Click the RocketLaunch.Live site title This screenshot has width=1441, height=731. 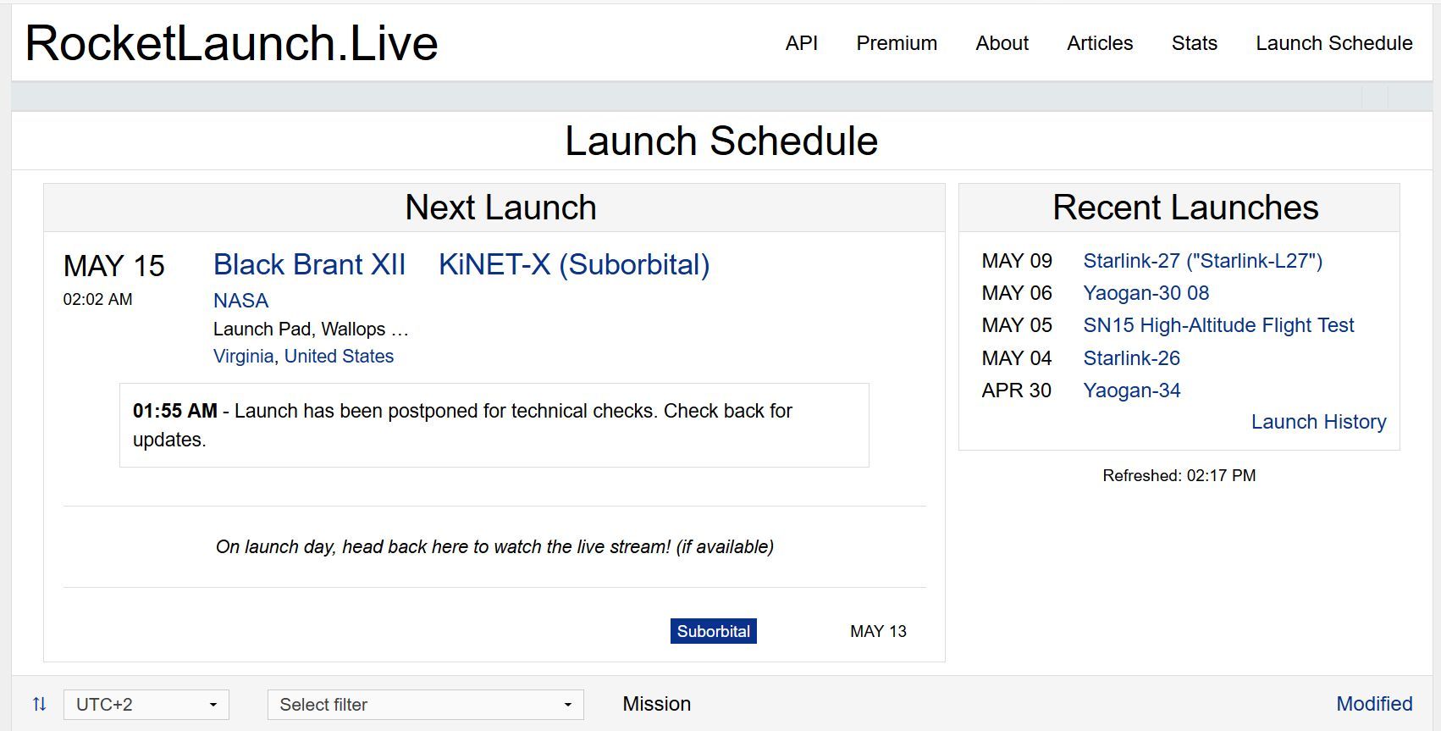pyautogui.click(x=232, y=43)
